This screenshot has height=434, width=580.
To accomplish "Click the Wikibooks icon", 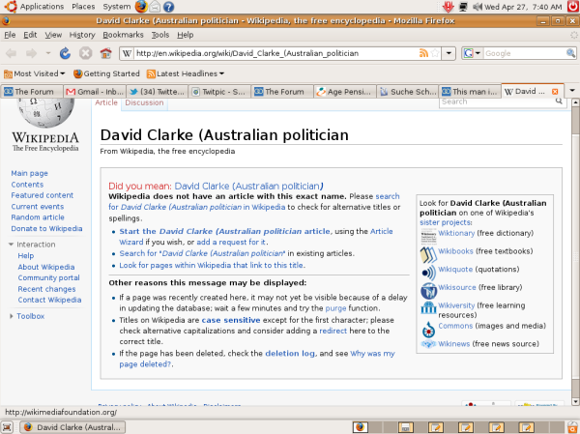I will [x=428, y=254].
